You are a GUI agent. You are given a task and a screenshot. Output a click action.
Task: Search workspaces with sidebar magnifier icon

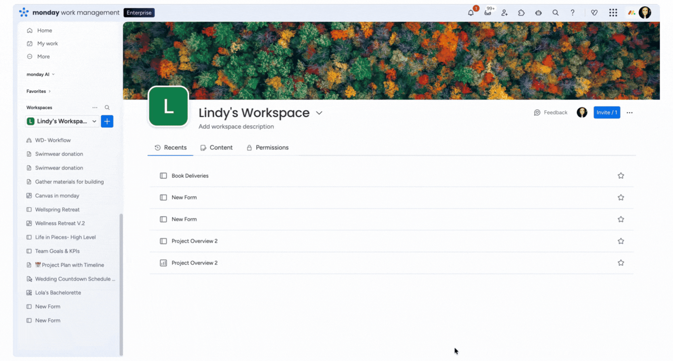(x=107, y=108)
